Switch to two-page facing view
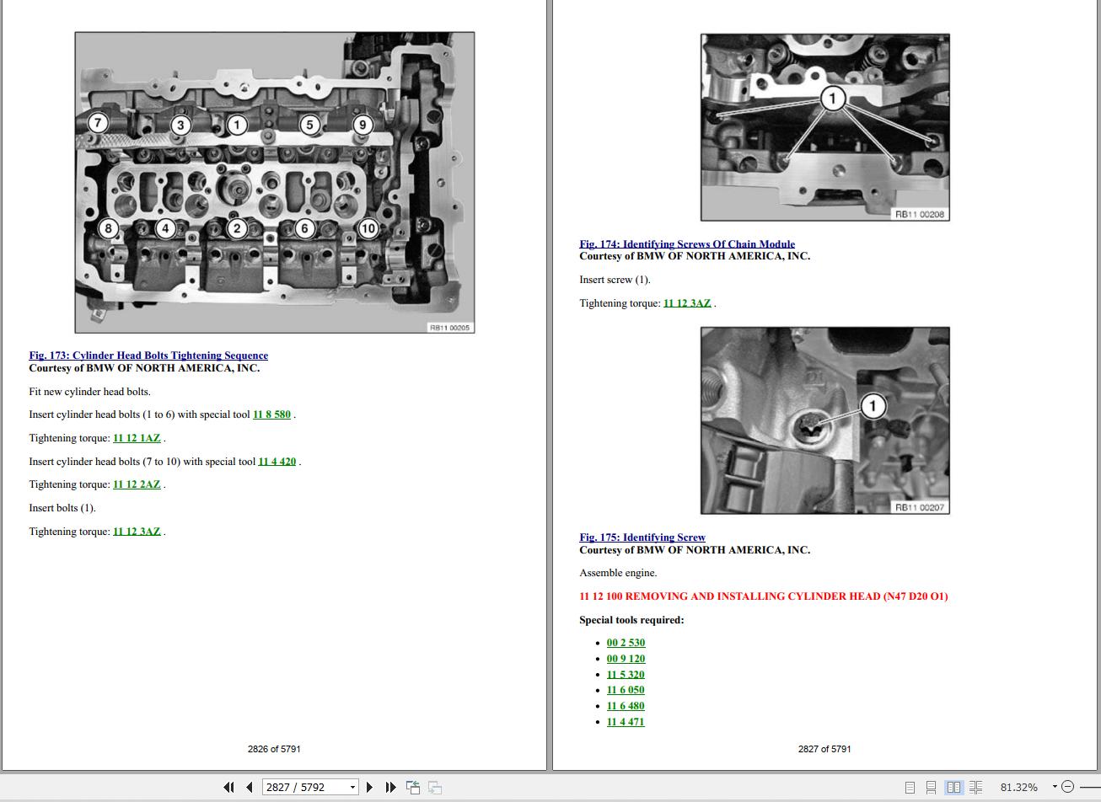Image resolution: width=1101 pixels, height=802 pixels. [953, 788]
